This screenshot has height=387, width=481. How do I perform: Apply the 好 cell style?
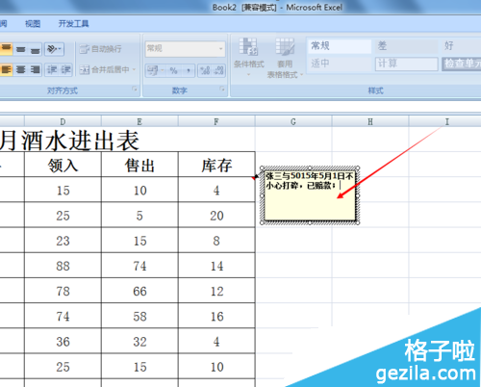(x=461, y=46)
